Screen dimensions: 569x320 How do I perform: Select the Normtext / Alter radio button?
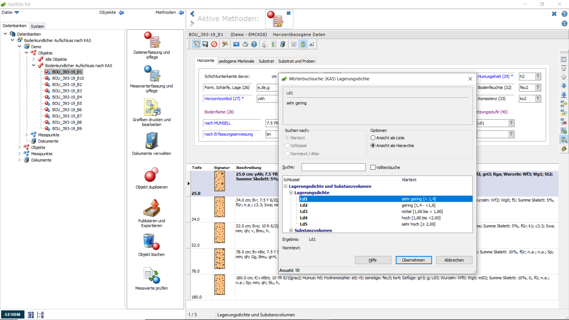click(x=287, y=154)
